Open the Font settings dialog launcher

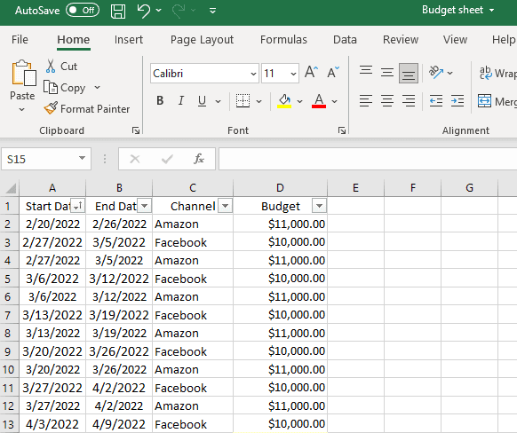tap(342, 130)
